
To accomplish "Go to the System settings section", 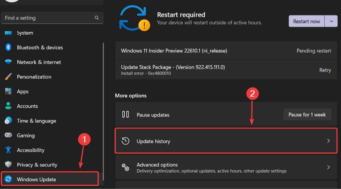I will tap(25, 33).
